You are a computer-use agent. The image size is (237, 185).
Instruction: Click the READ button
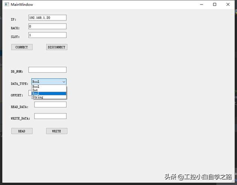[22, 131]
